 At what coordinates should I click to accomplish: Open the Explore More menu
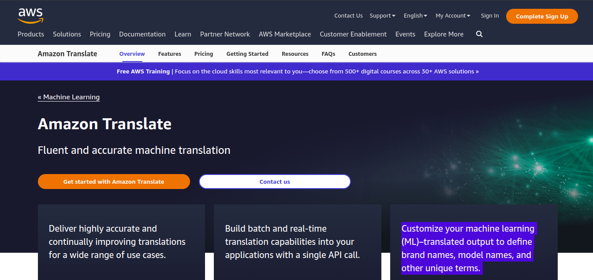pos(444,34)
